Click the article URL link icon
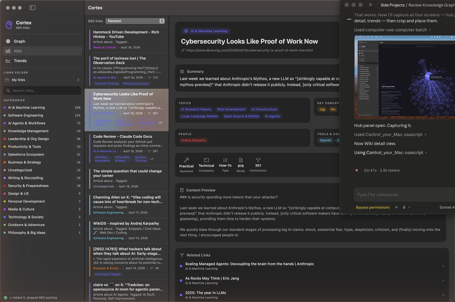 point(183,50)
